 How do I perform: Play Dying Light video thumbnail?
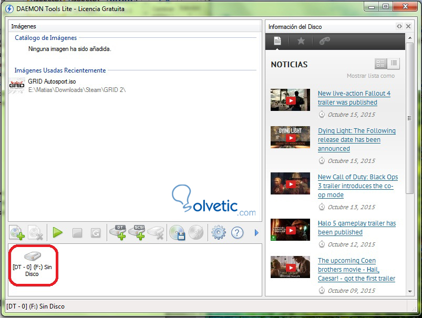[291, 137]
